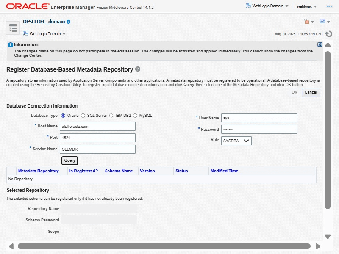Close the Information message panel
The image size is (339, 254).
tap(320, 44)
